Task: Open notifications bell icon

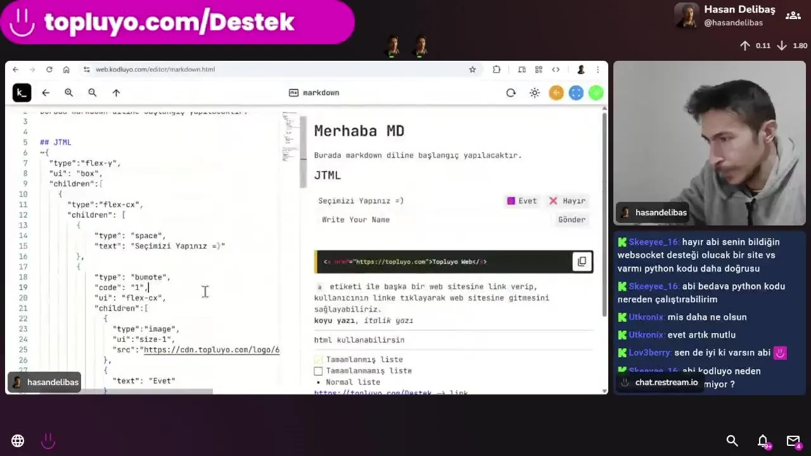Action: point(763,441)
